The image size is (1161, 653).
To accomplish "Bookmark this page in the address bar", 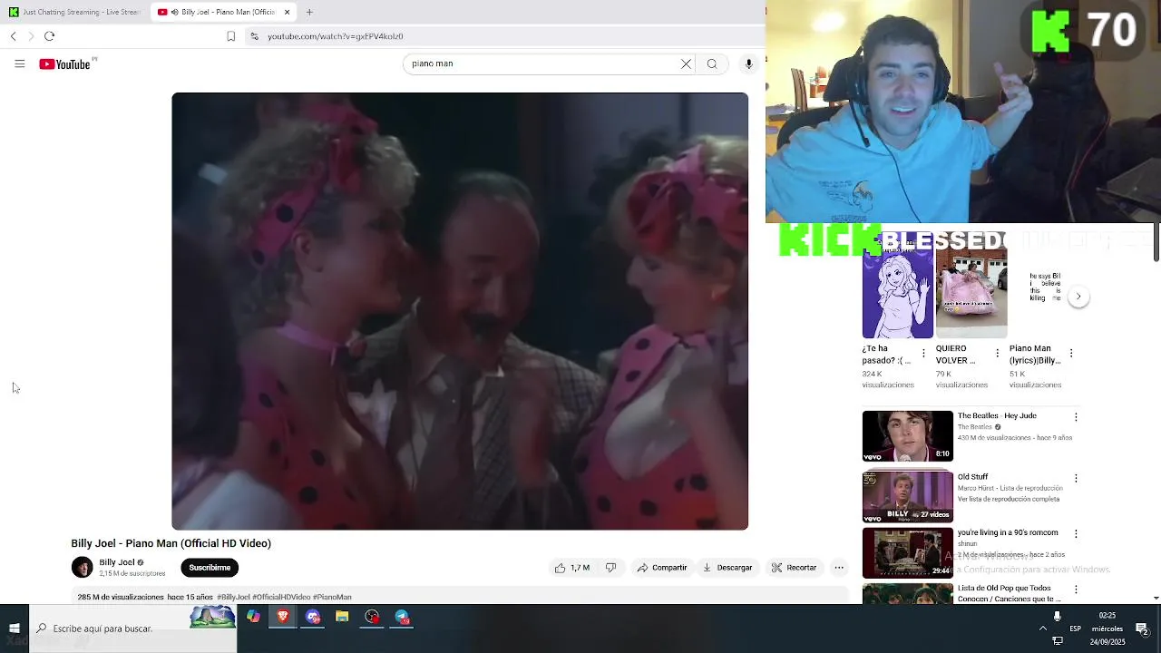I will pyautogui.click(x=230, y=36).
